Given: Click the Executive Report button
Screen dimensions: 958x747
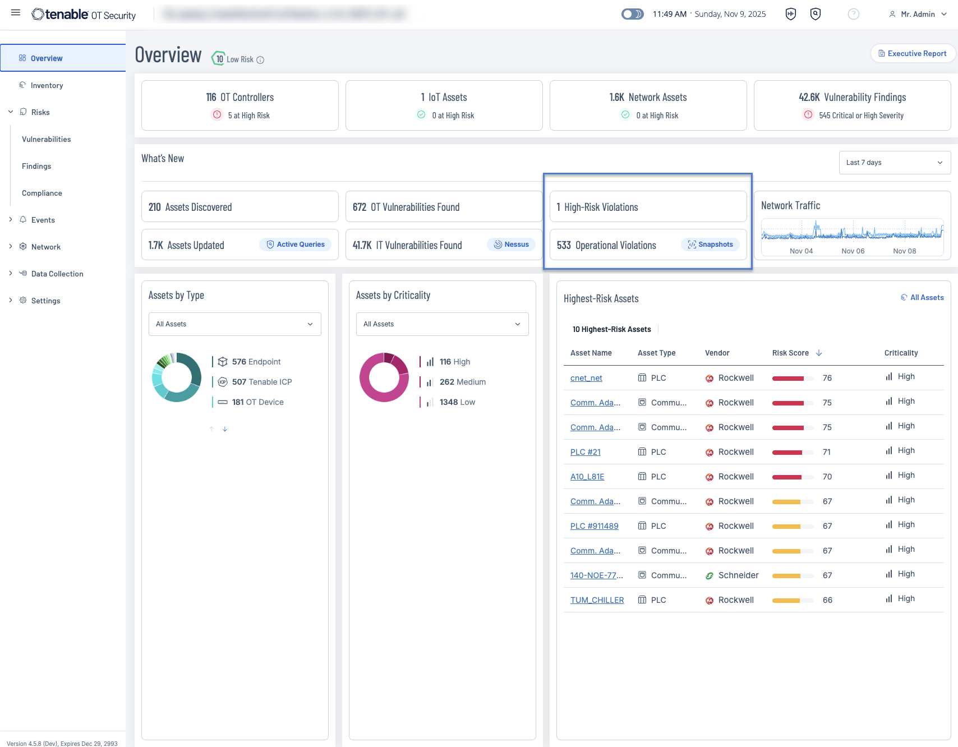Looking at the screenshot, I should pyautogui.click(x=912, y=53).
